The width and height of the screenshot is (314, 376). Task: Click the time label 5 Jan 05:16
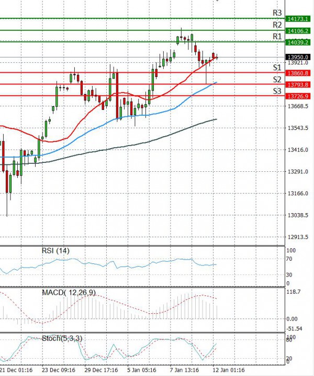pos(142,370)
